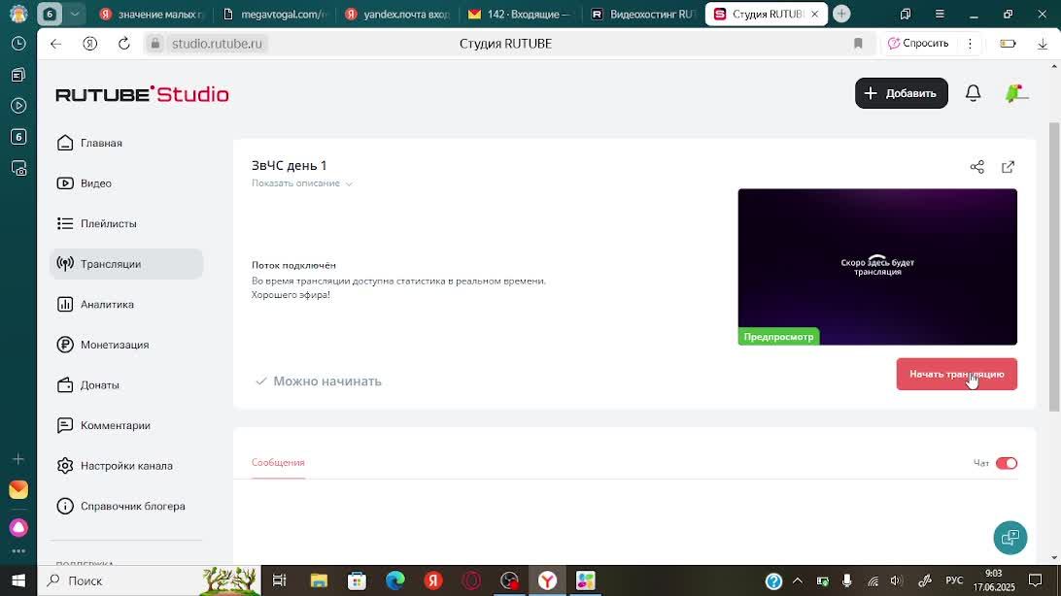Open the Windows notification center
This screenshot has height=596, width=1061.
pos(1036,581)
